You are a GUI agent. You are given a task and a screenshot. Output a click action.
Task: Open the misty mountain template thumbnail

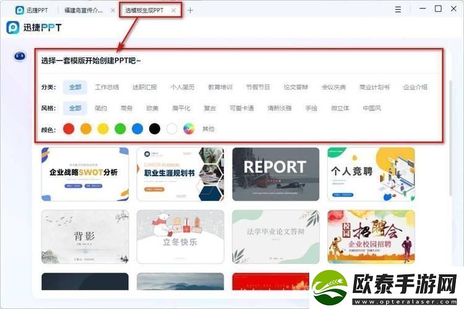[180, 281]
